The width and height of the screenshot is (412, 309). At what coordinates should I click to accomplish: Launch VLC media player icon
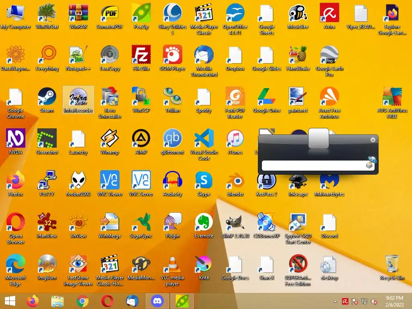click(172, 270)
